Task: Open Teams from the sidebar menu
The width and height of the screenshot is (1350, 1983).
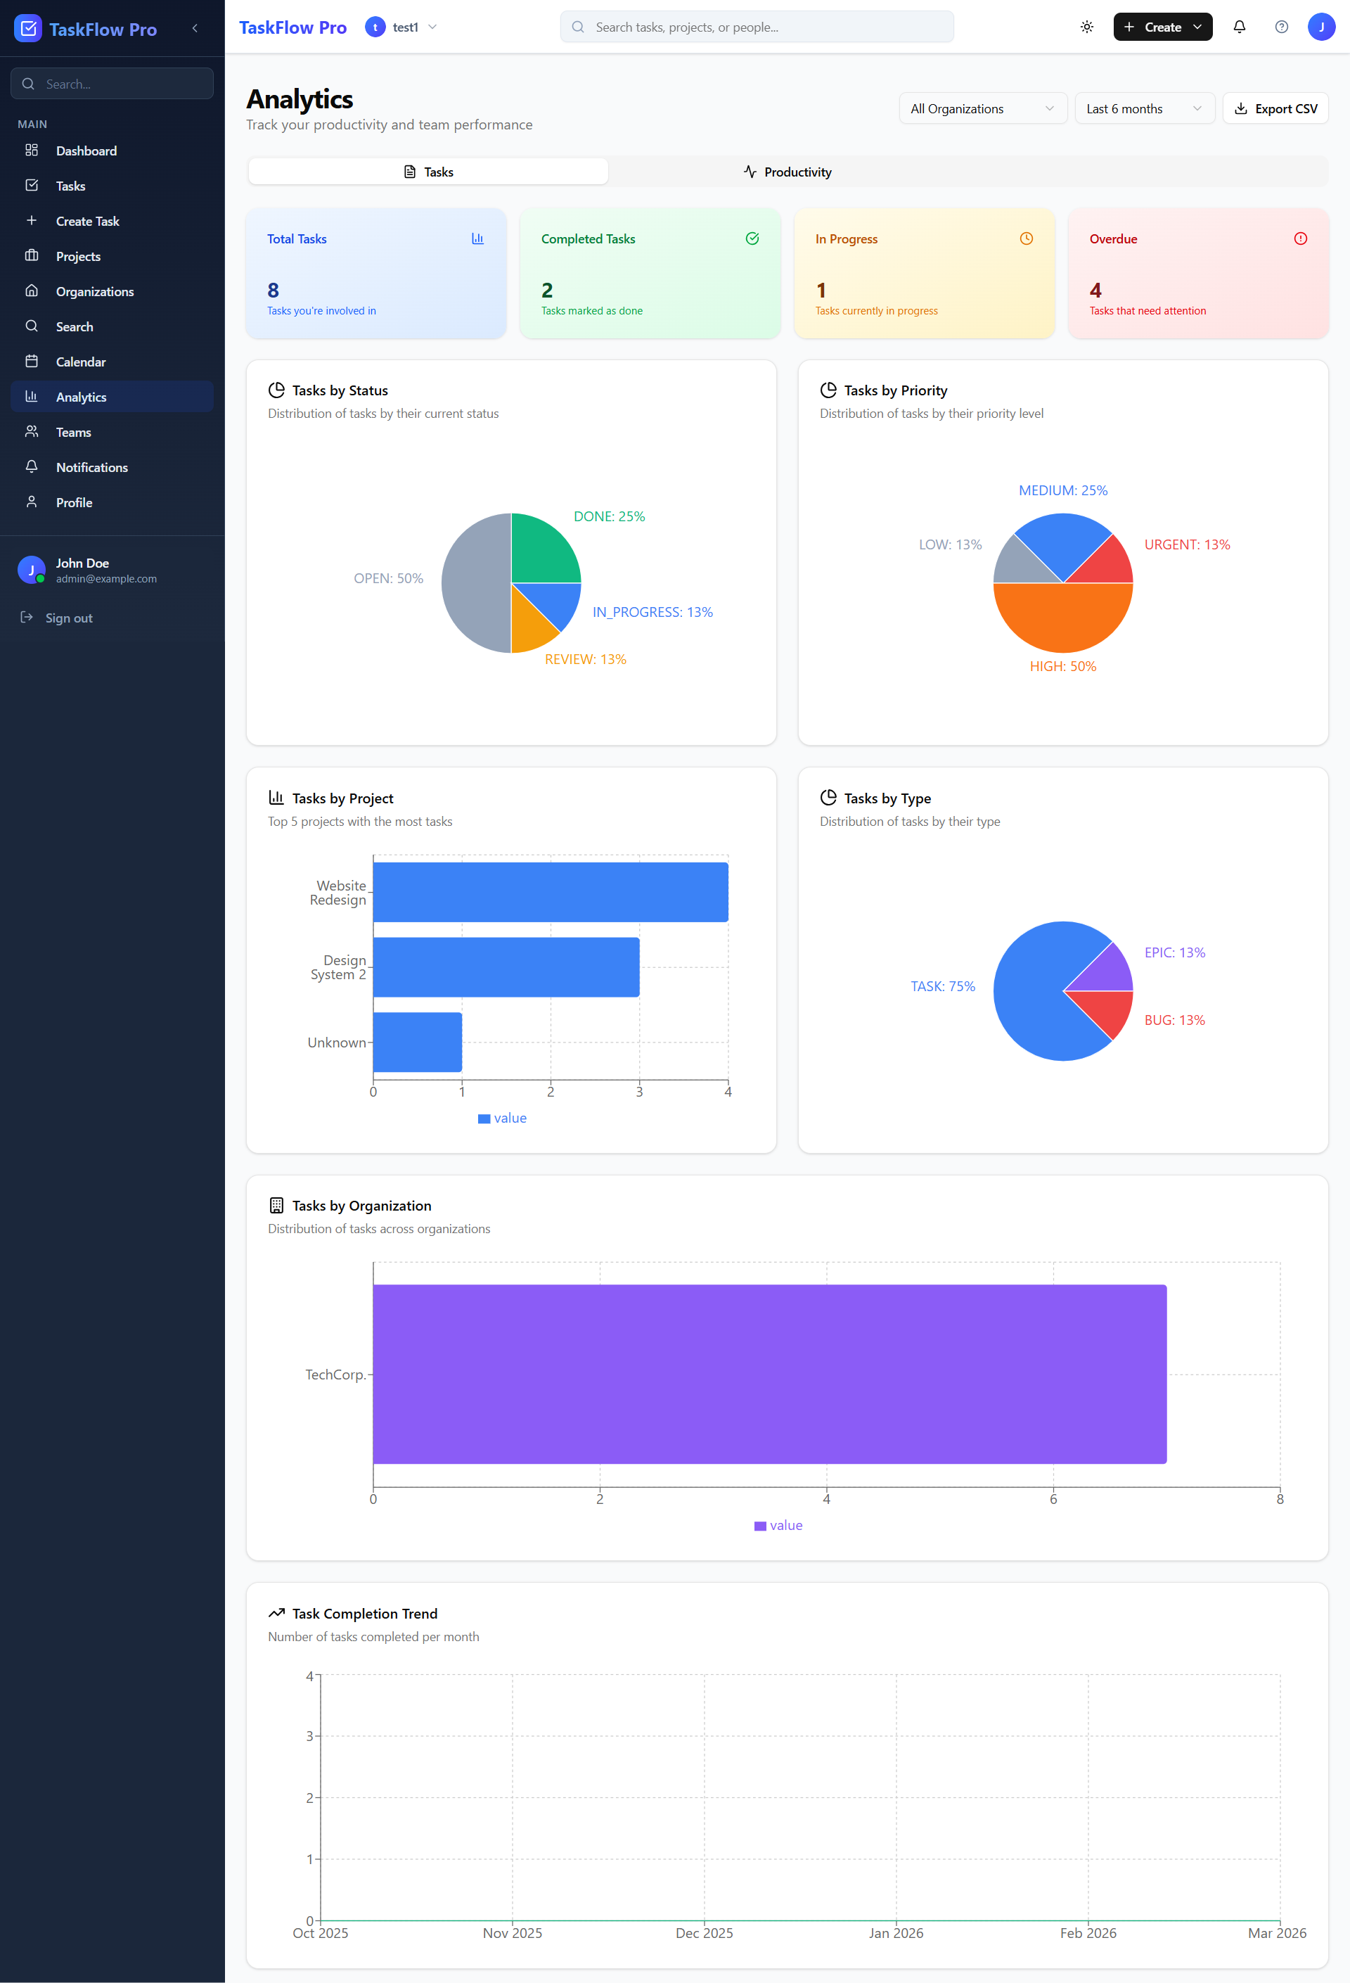Action: [112, 432]
